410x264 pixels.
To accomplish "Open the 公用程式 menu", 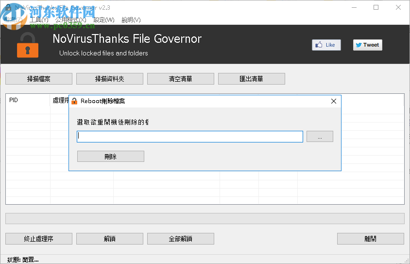I will pos(70,20).
